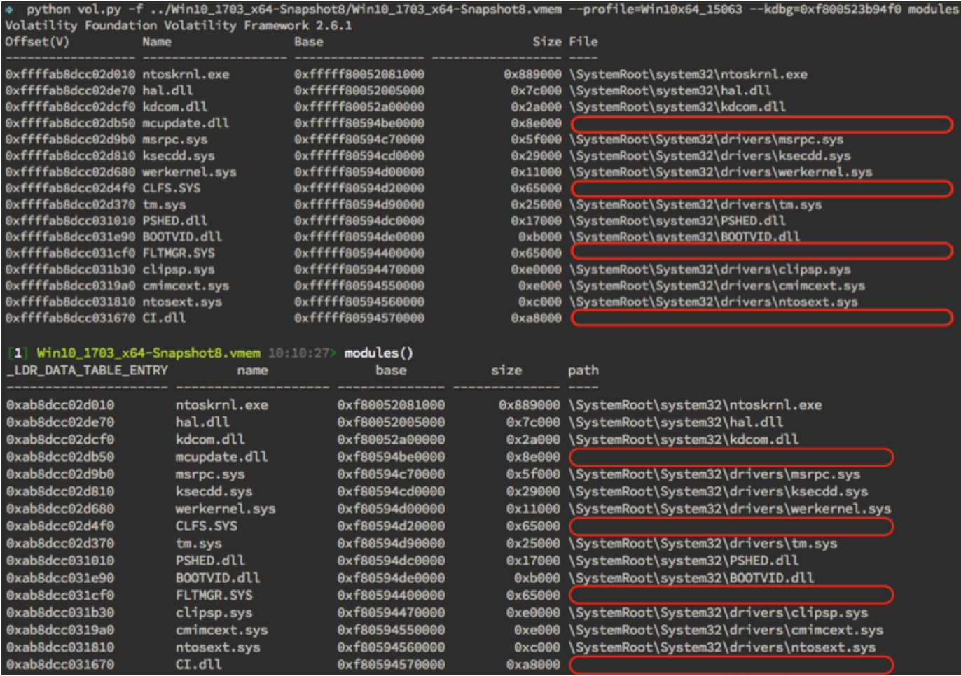The width and height of the screenshot is (961, 676).
Task: Click base value '0xf80594550000'
Action: (x=391, y=630)
